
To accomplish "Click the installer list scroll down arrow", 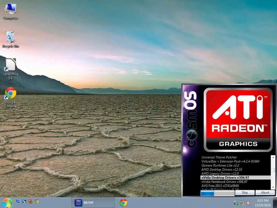I will (273, 187).
